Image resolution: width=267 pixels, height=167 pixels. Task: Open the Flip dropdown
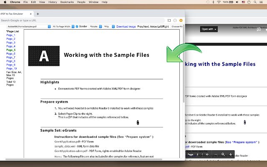(x=109, y=27)
